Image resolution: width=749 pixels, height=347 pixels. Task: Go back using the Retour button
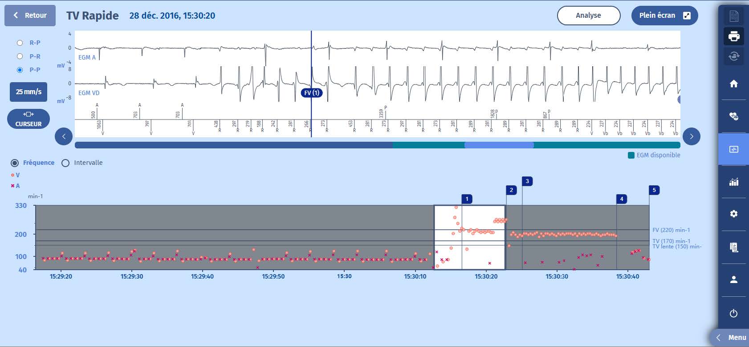pyautogui.click(x=30, y=16)
